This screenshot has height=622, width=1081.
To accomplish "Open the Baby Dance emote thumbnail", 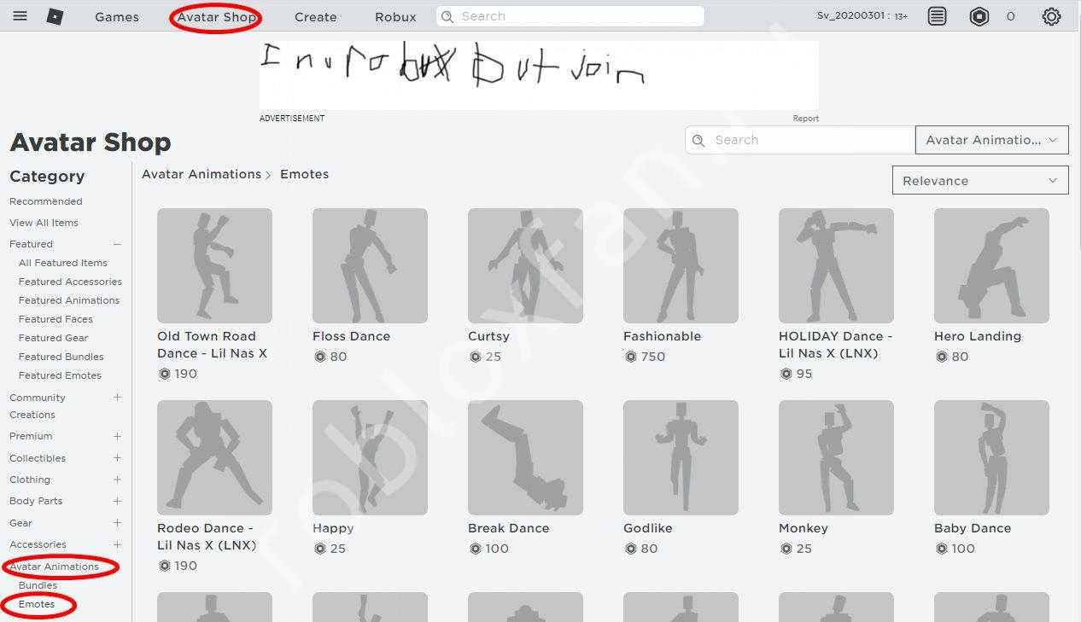I will [x=991, y=457].
